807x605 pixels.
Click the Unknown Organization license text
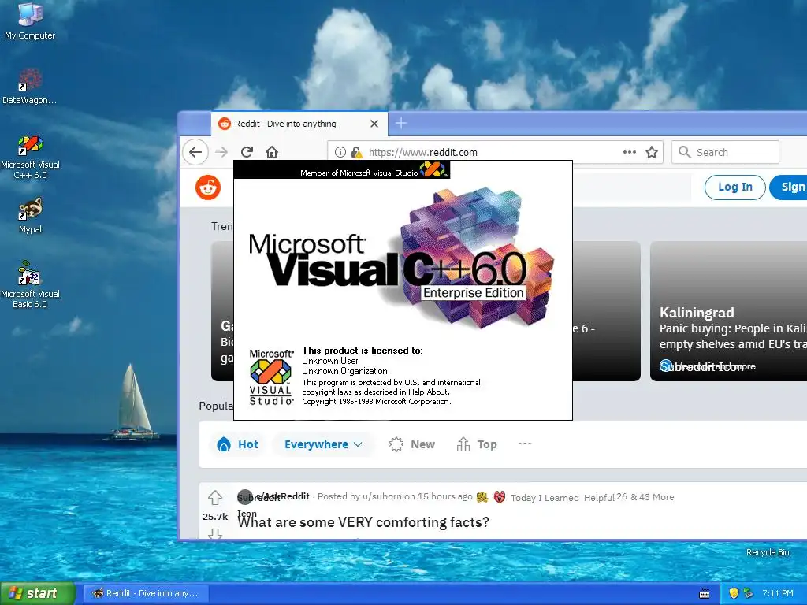pyautogui.click(x=344, y=371)
